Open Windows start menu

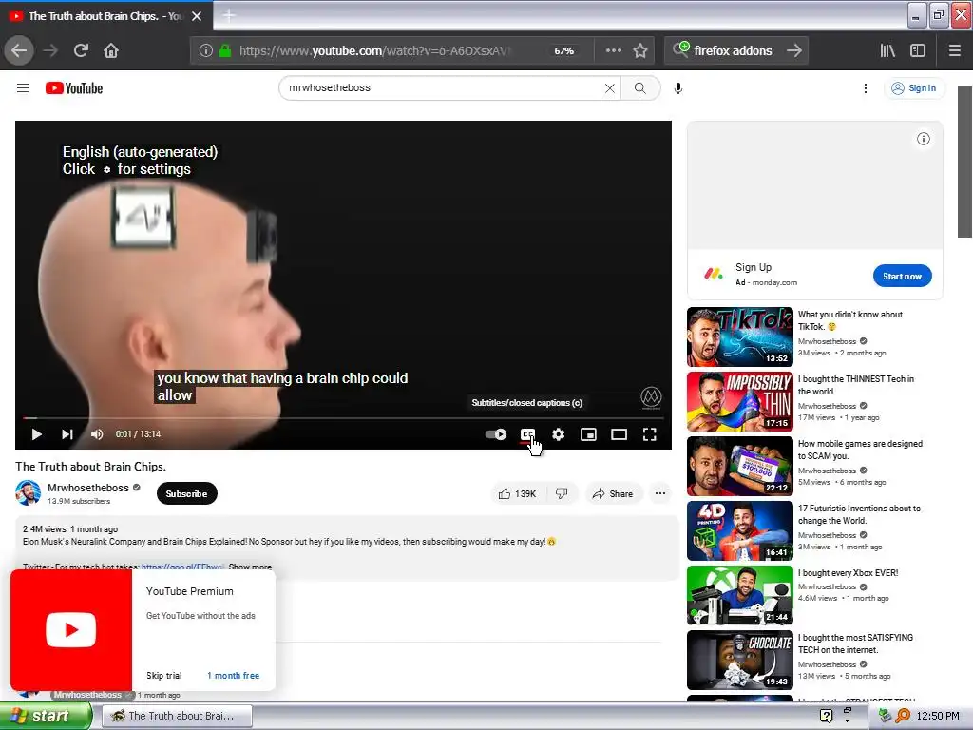45,716
